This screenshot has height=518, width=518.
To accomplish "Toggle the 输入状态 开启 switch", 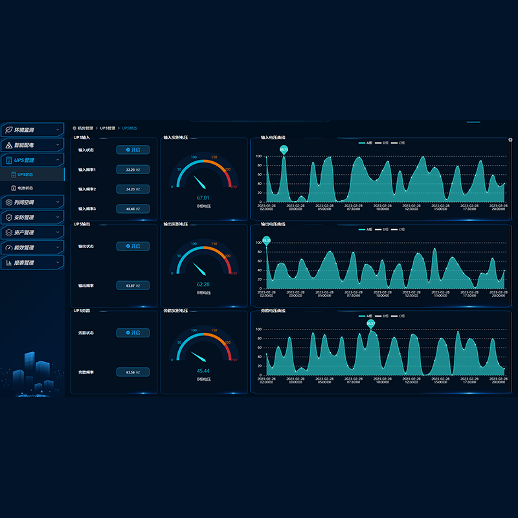I will (133, 150).
